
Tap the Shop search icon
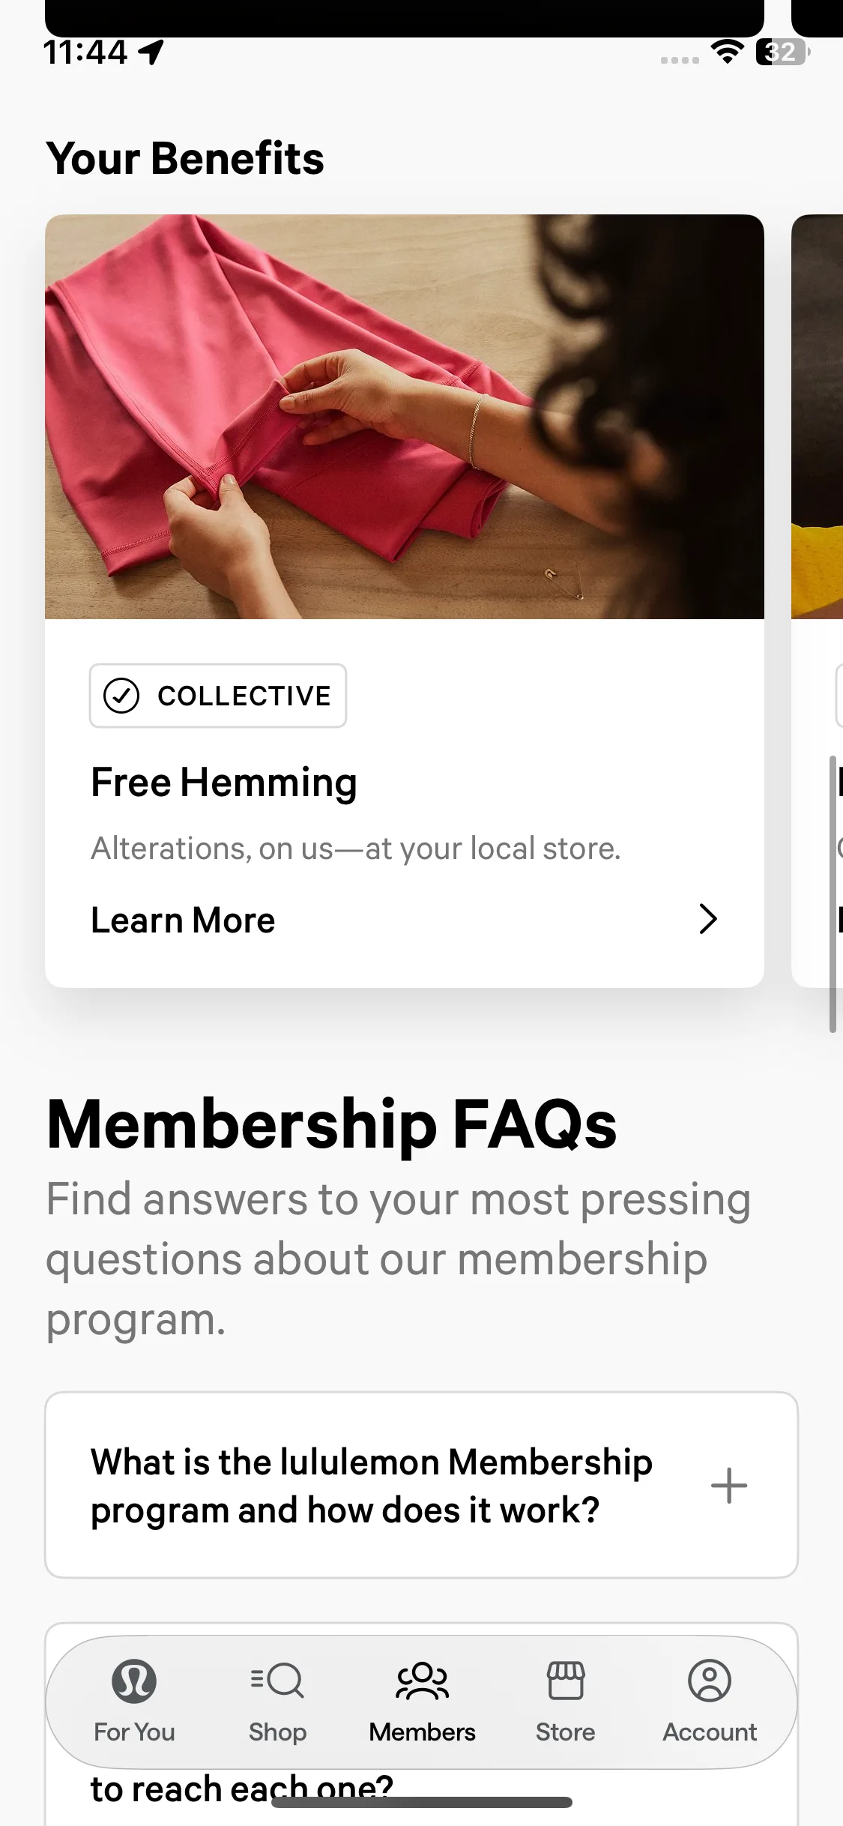[x=277, y=1681]
